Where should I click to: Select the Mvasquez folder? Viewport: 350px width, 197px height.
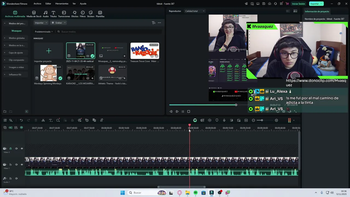(16, 31)
